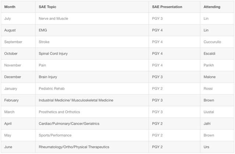Click the Rheumatology/Ortho/Physical Therapeutics cell
The image size is (235, 154).
(74, 147)
